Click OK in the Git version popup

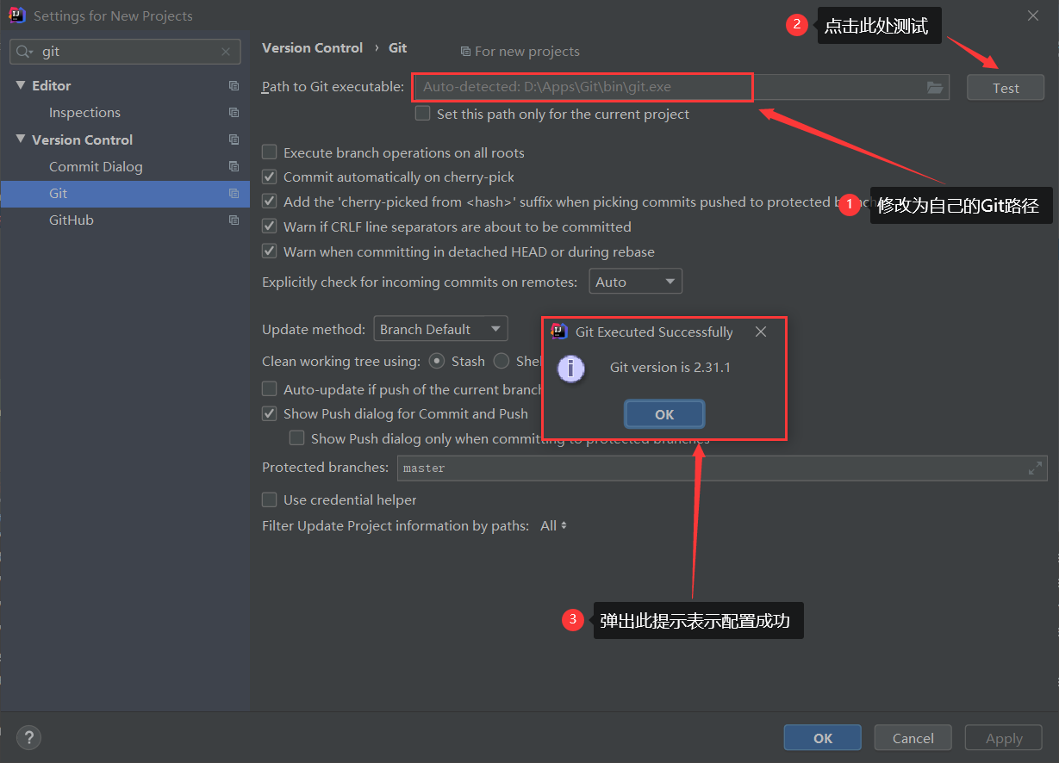pos(664,414)
